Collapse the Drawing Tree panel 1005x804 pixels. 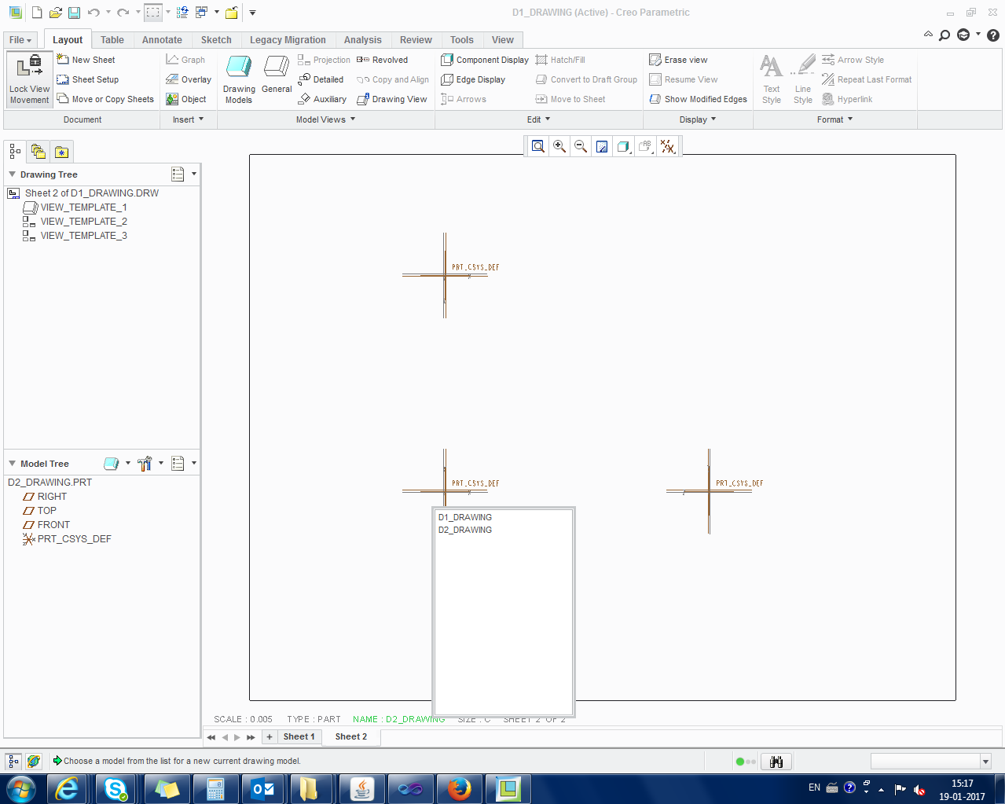click(x=13, y=174)
